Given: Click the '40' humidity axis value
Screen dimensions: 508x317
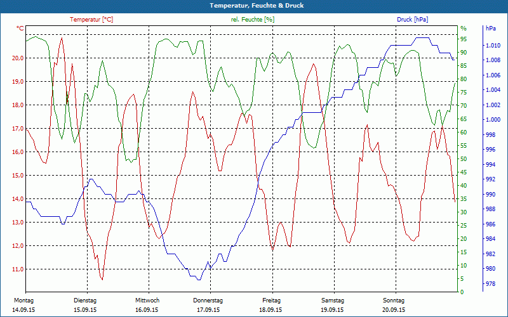Looking at the screenshot, I should point(464,186).
